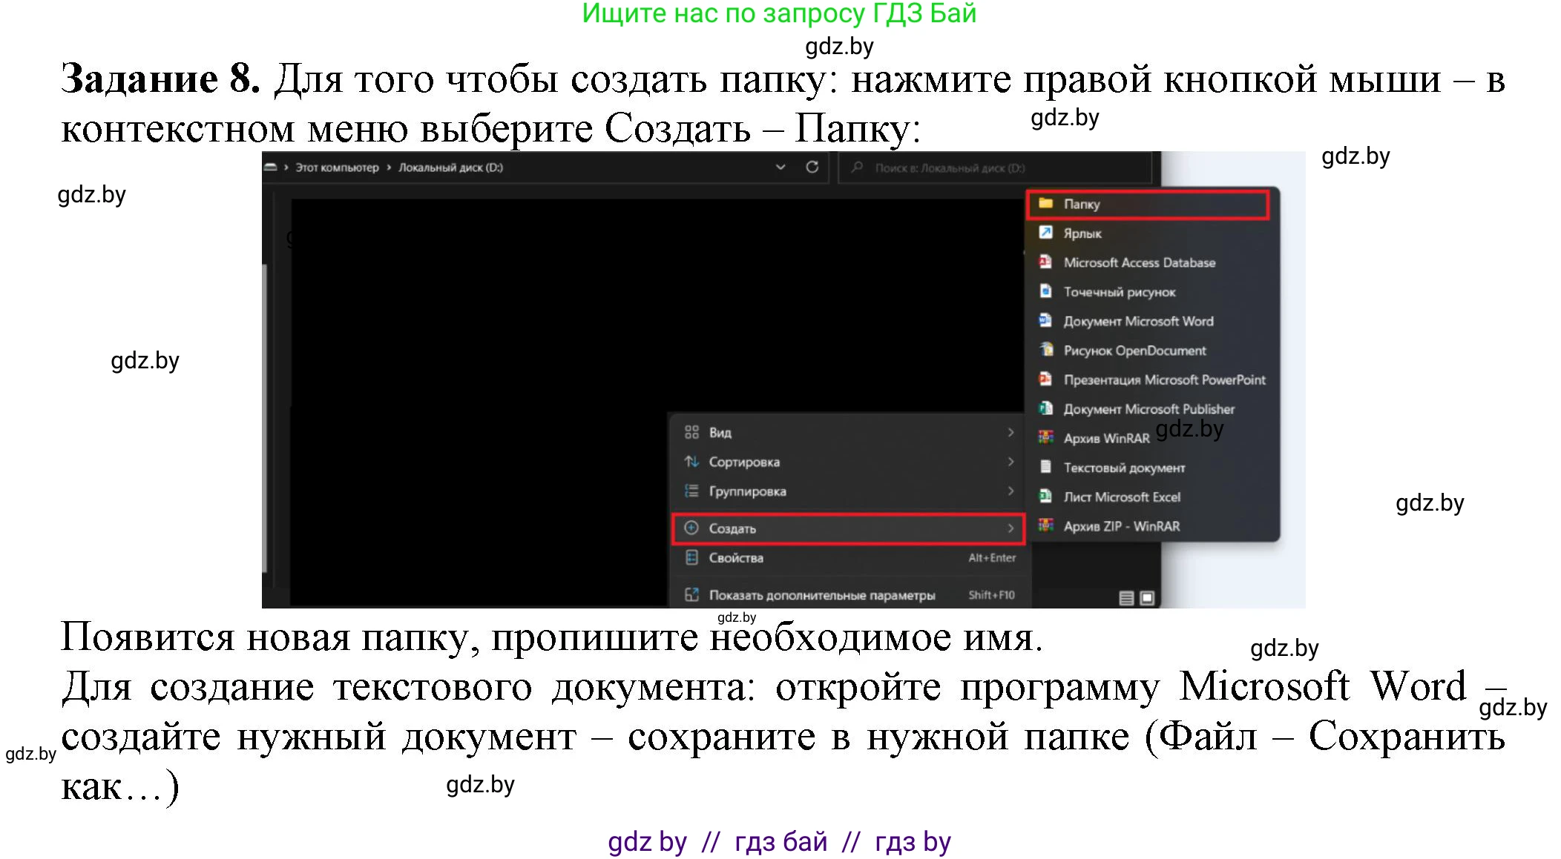
Task: Expand the address bar dropdown
Action: click(x=780, y=167)
